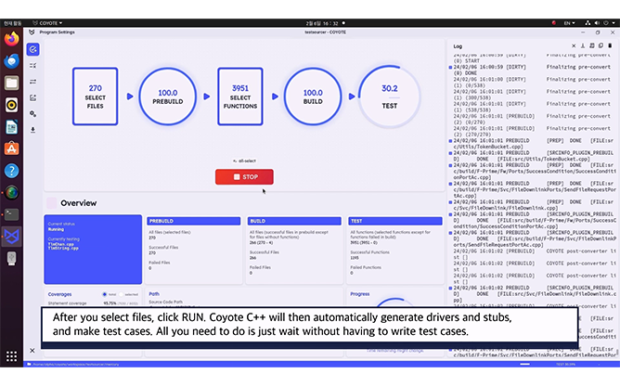Click the red recording indicator in top bar
Viewport: 620px width, 386px height.
pyautogui.click(x=553, y=23)
